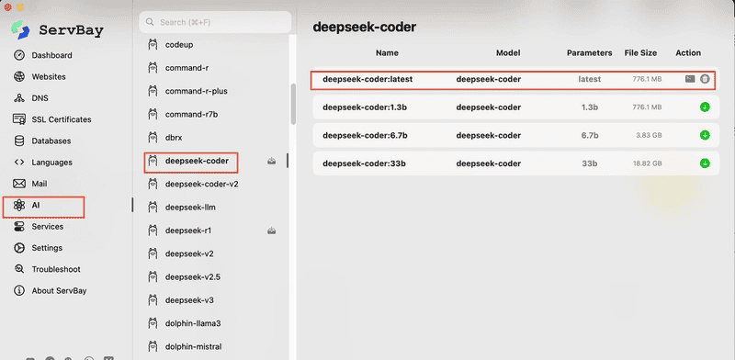Download the deepseek-coder:33b model
Image resolution: width=735 pixels, height=360 pixels.
coord(705,163)
